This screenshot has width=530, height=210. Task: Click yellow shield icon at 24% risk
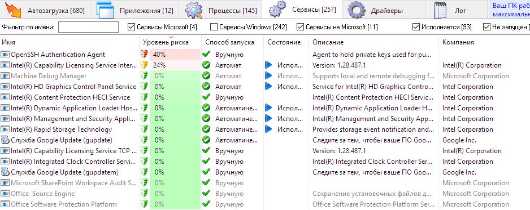point(144,65)
